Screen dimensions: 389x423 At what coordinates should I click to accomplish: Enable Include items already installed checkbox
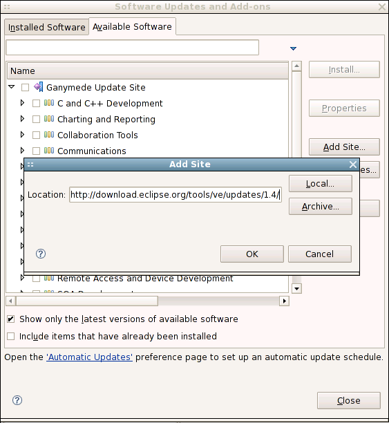pyautogui.click(x=11, y=337)
